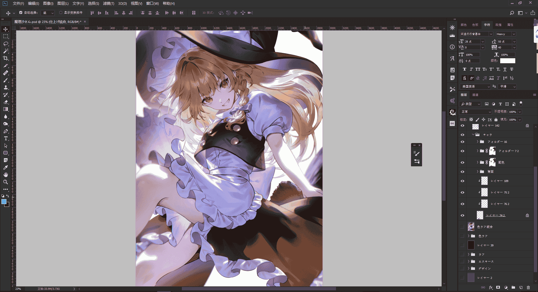Image resolution: width=538 pixels, height=292 pixels.
Task: Open the 图层(L) menu
Action: (63, 3)
